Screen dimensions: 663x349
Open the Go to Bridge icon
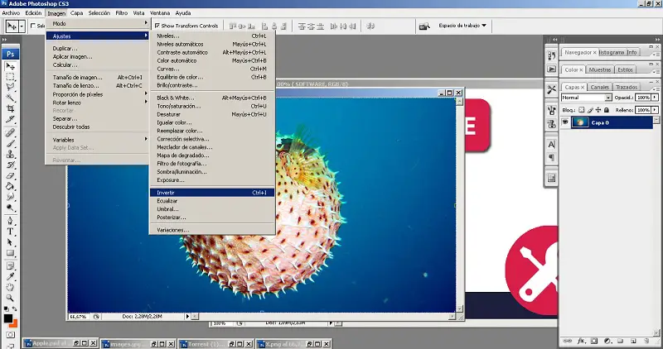pyautogui.click(x=424, y=26)
